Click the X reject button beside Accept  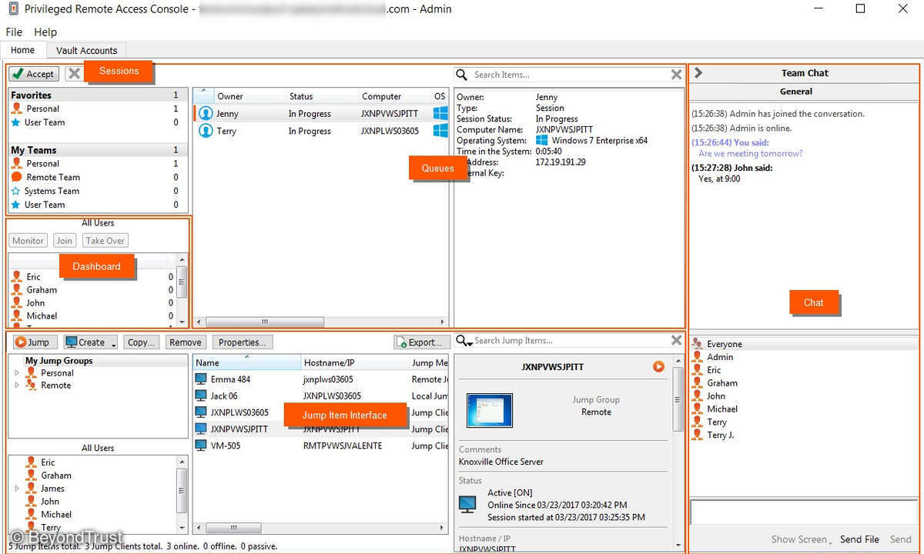[74, 74]
